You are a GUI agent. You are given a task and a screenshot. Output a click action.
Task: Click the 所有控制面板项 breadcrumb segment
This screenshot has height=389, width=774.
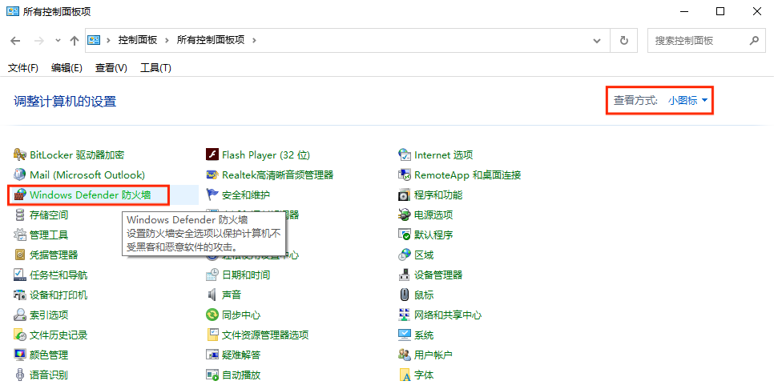pyautogui.click(x=211, y=41)
